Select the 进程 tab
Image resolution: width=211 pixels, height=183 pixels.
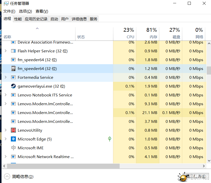click(7, 19)
